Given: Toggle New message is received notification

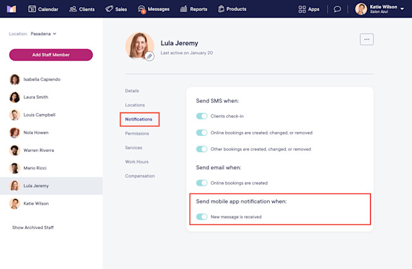Looking at the screenshot, I should [x=201, y=217].
